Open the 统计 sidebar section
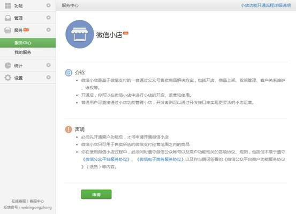The image size is (296, 214). tap(28, 65)
